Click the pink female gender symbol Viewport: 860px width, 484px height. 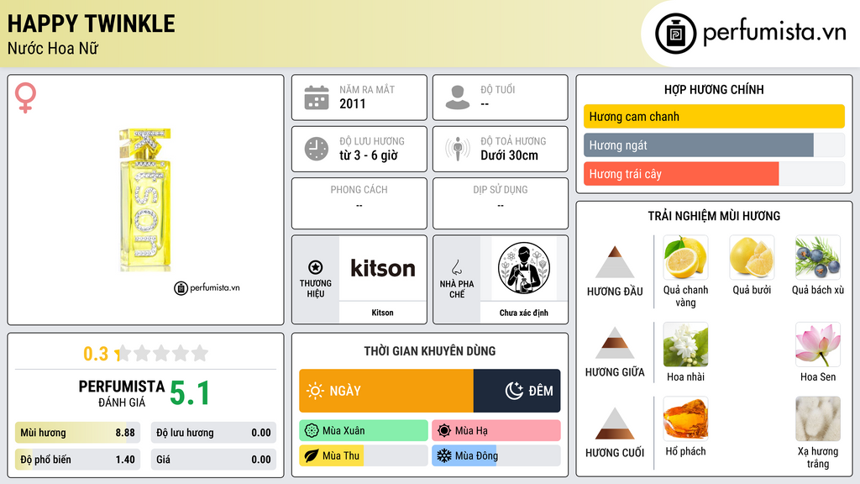(25, 97)
